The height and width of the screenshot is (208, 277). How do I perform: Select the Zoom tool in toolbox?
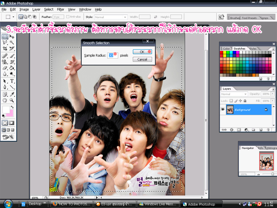coord(12,100)
